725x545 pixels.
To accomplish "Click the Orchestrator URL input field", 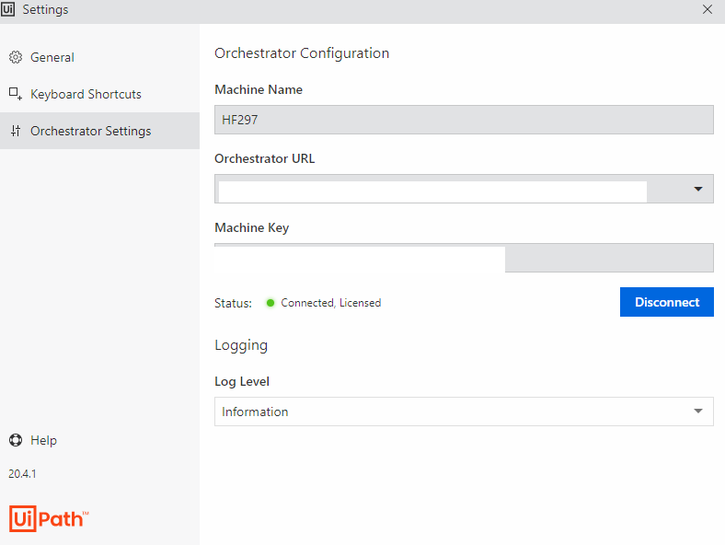I will pos(464,189).
